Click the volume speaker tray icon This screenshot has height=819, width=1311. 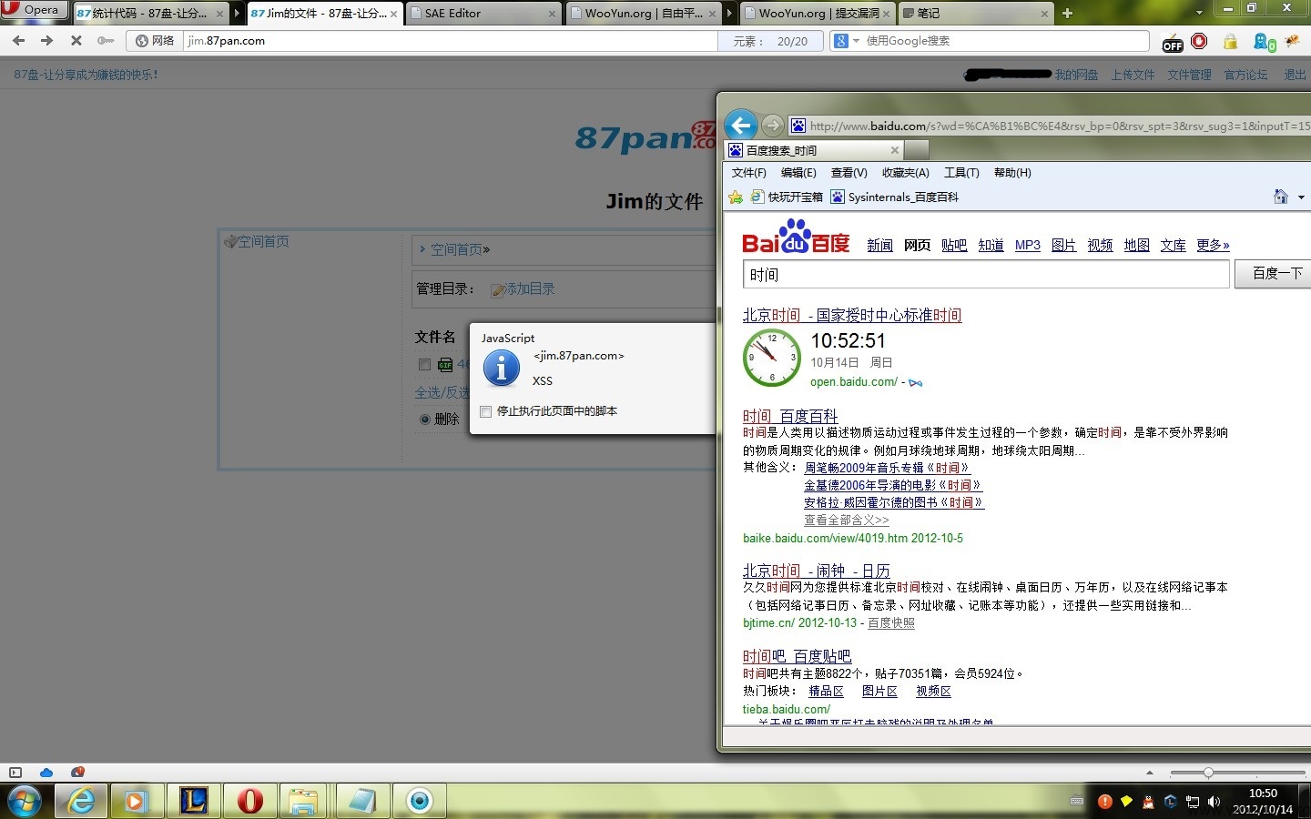pyautogui.click(x=1214, y=802)
